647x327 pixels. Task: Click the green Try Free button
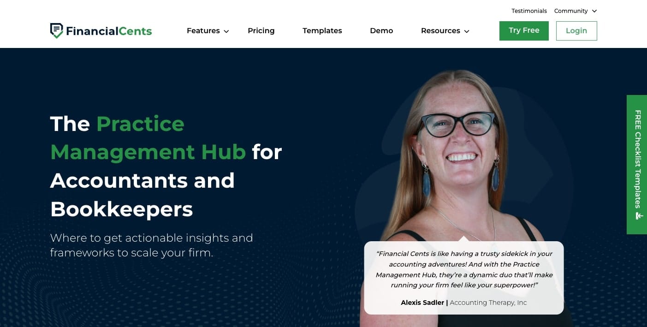tap(524, 31)
